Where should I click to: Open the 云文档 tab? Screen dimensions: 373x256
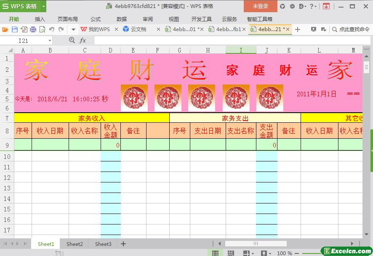tap(138, 29)
